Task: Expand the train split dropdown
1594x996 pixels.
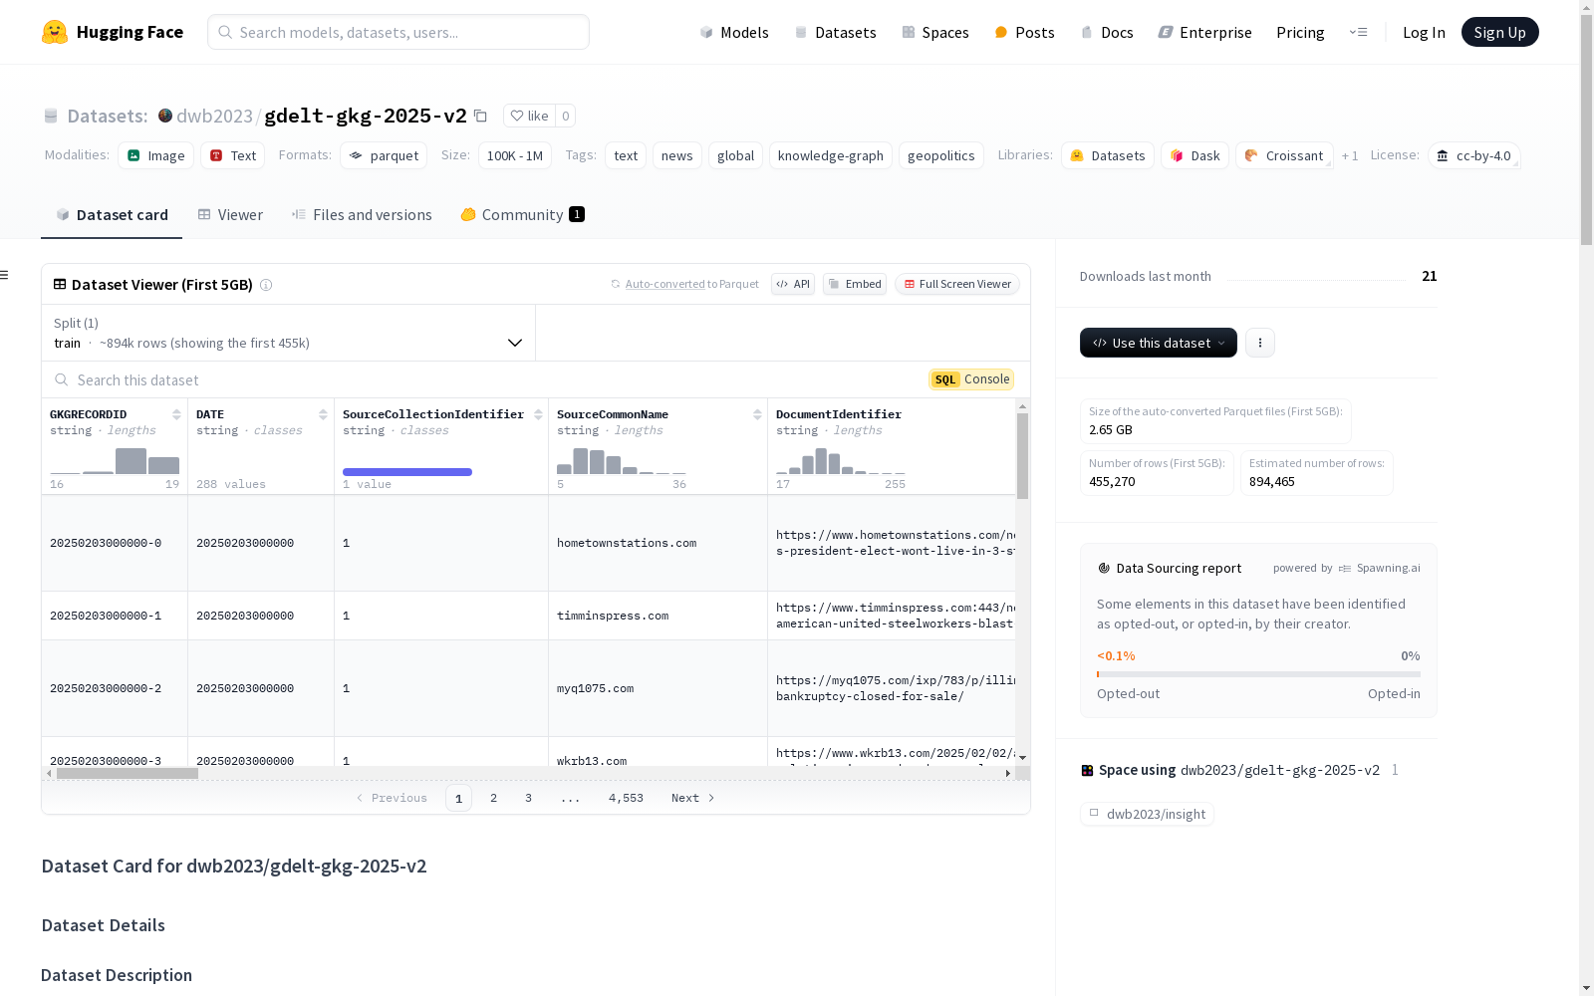Action: click(x=289, y=333)
